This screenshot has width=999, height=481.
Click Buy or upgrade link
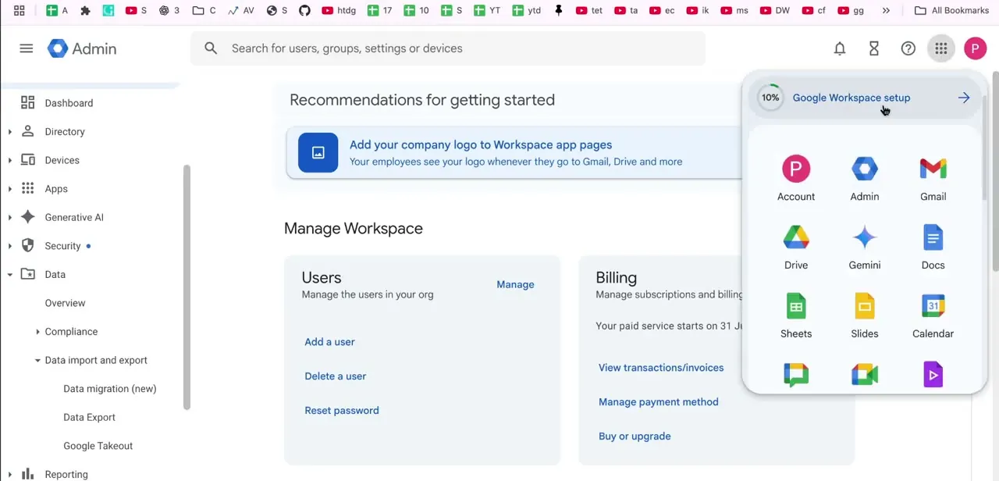[x=635, y=436]
